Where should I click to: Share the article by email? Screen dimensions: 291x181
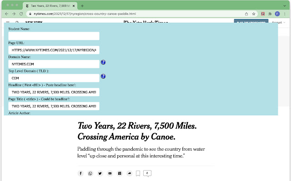pyautogui.click(x=110, y=173)
